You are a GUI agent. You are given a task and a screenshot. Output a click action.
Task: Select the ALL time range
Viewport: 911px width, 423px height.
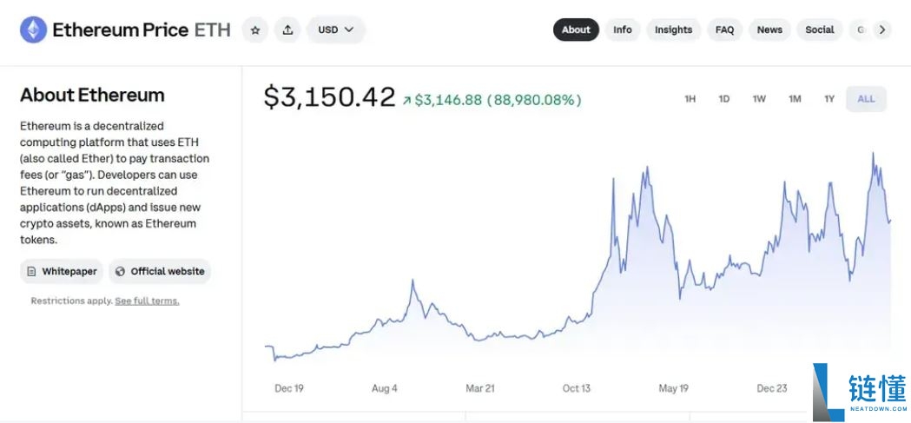click(866, 99)
